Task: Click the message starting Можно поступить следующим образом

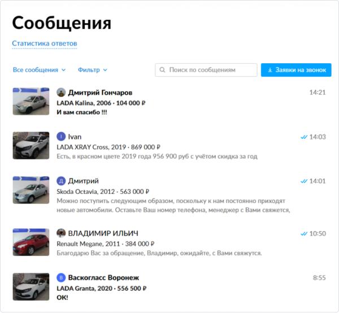Action: (173, 205)
